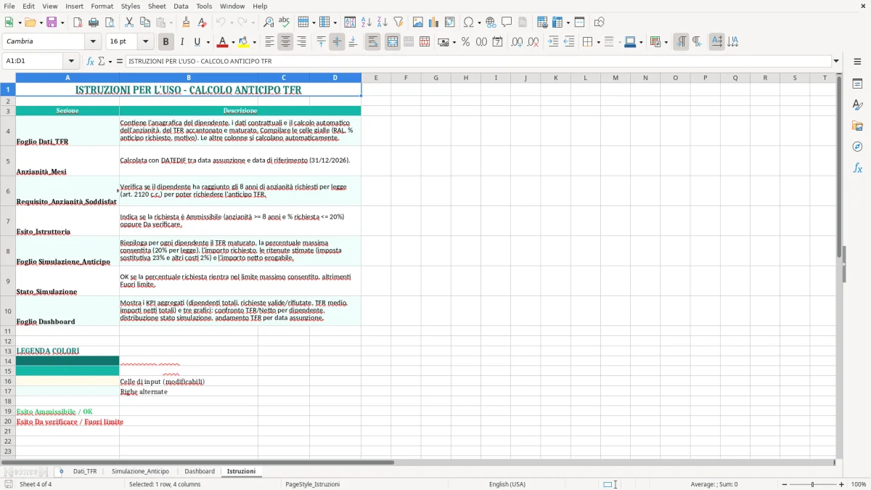This screenshot has height=490, width=871.
Task: Toggle Bold formatting
Action: point(166,42)
